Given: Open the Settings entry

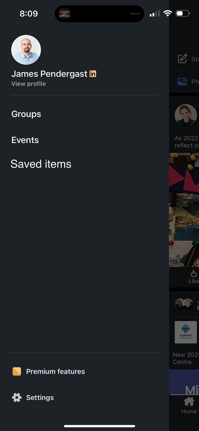Looking at the screenshot, I should [x=40, y=397].
